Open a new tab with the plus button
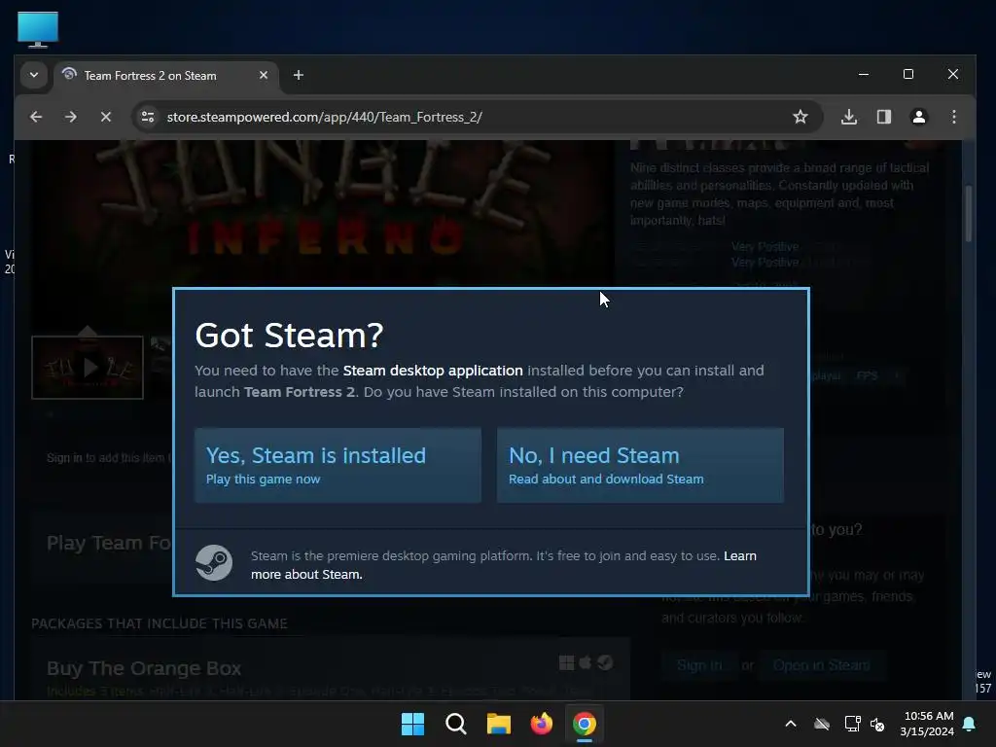This screenshot has height=747, width=996. [x=299, y=76]
